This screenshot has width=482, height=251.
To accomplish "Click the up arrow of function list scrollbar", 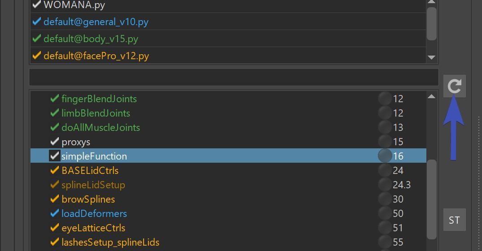I will (432, 96).
